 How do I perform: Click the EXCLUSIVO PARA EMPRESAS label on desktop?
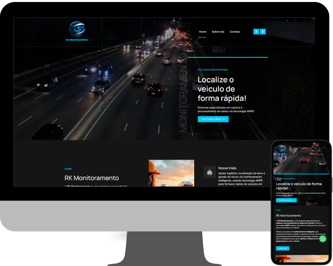click(x=212, y=70)
